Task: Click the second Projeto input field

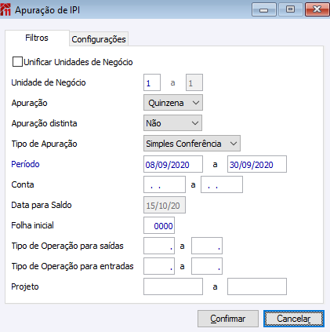Action: coord(257,286)
